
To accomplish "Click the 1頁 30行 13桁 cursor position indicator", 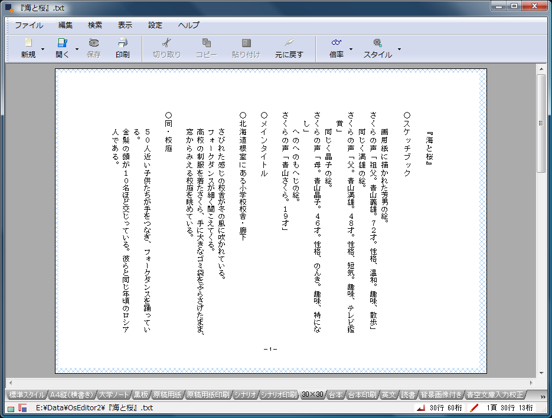I will [x=509, y=408].
